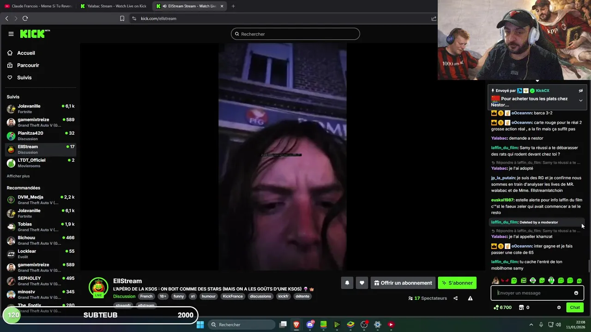The height and width of the screenshot is (332, 591).
Task: Click the heart follow button
Action: [362, 283]
